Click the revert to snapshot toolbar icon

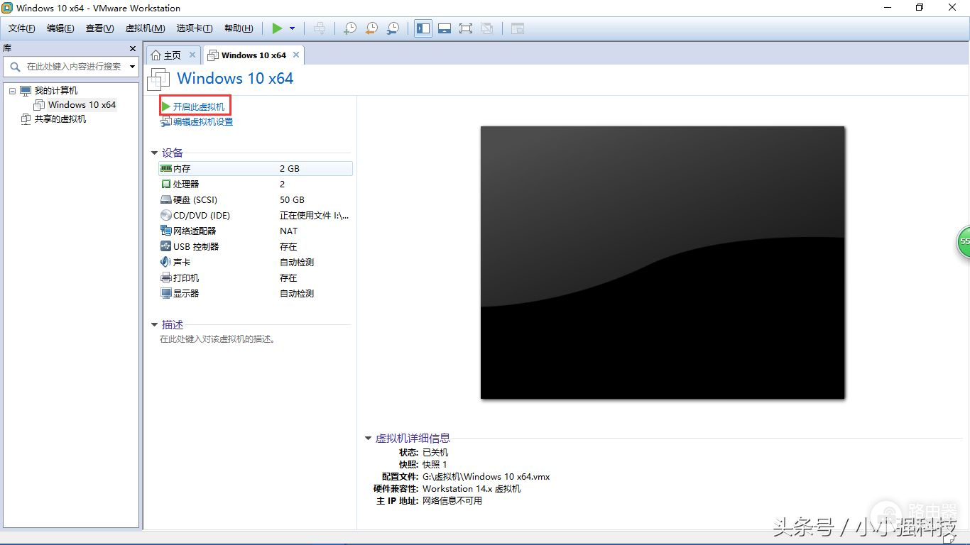[371, 28]
